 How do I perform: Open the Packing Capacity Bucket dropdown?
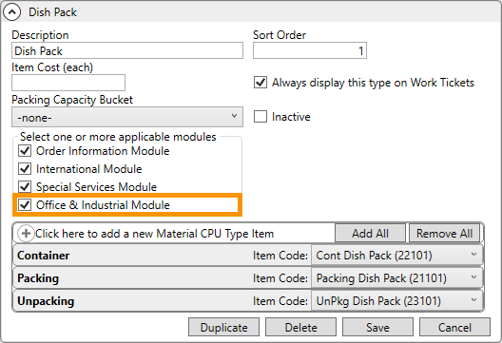[x=127, y=117]
